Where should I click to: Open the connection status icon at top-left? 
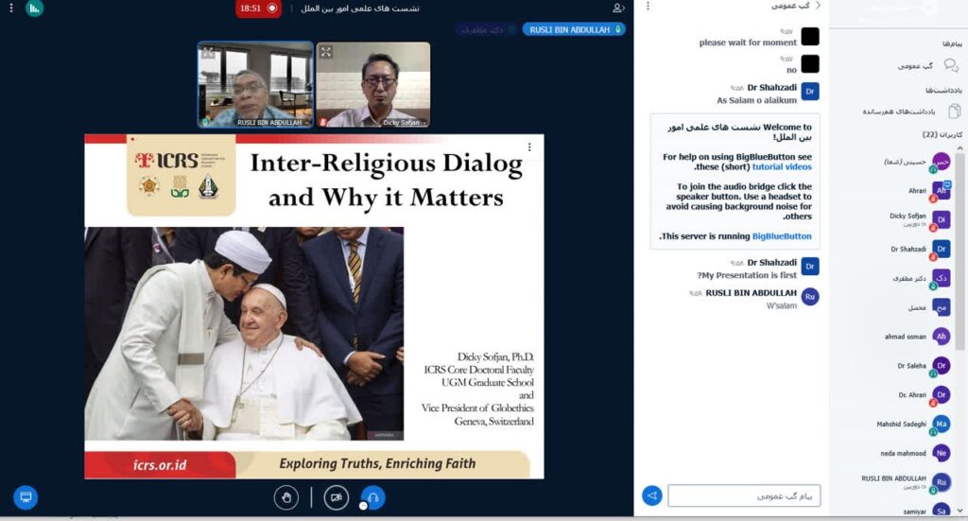click(x=35, y=9)
